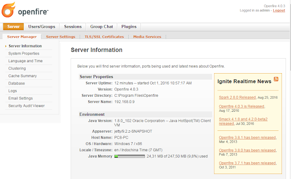Switch to the Sessions tab
This screenshot has height=179, width=291.
tap(73, 26)
